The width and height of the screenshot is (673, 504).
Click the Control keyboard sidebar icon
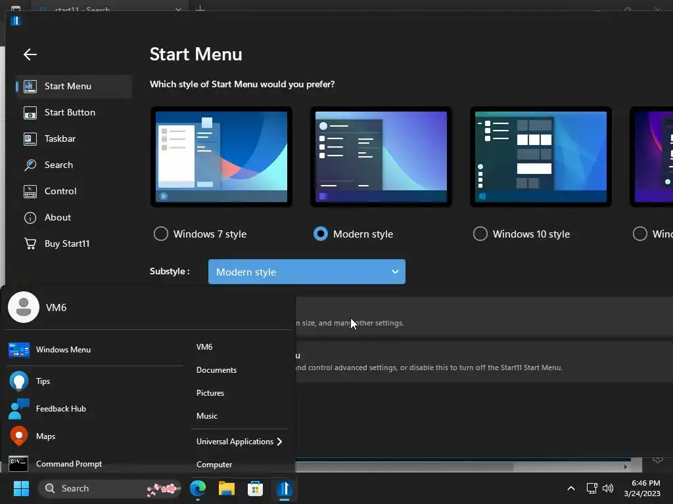30,191
